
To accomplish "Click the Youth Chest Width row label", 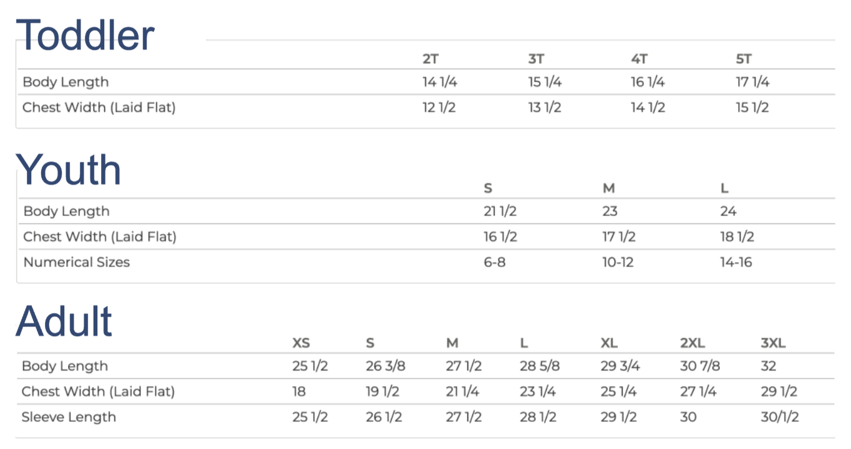I will pyautogui.click(x=100, y=237).
